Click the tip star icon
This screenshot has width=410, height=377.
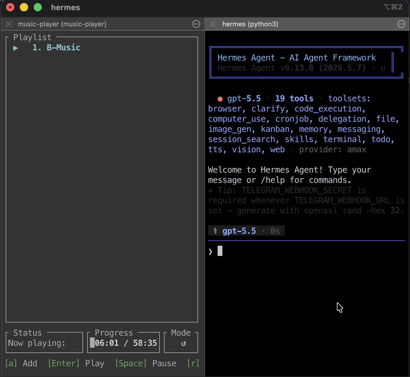pos(210,190)
